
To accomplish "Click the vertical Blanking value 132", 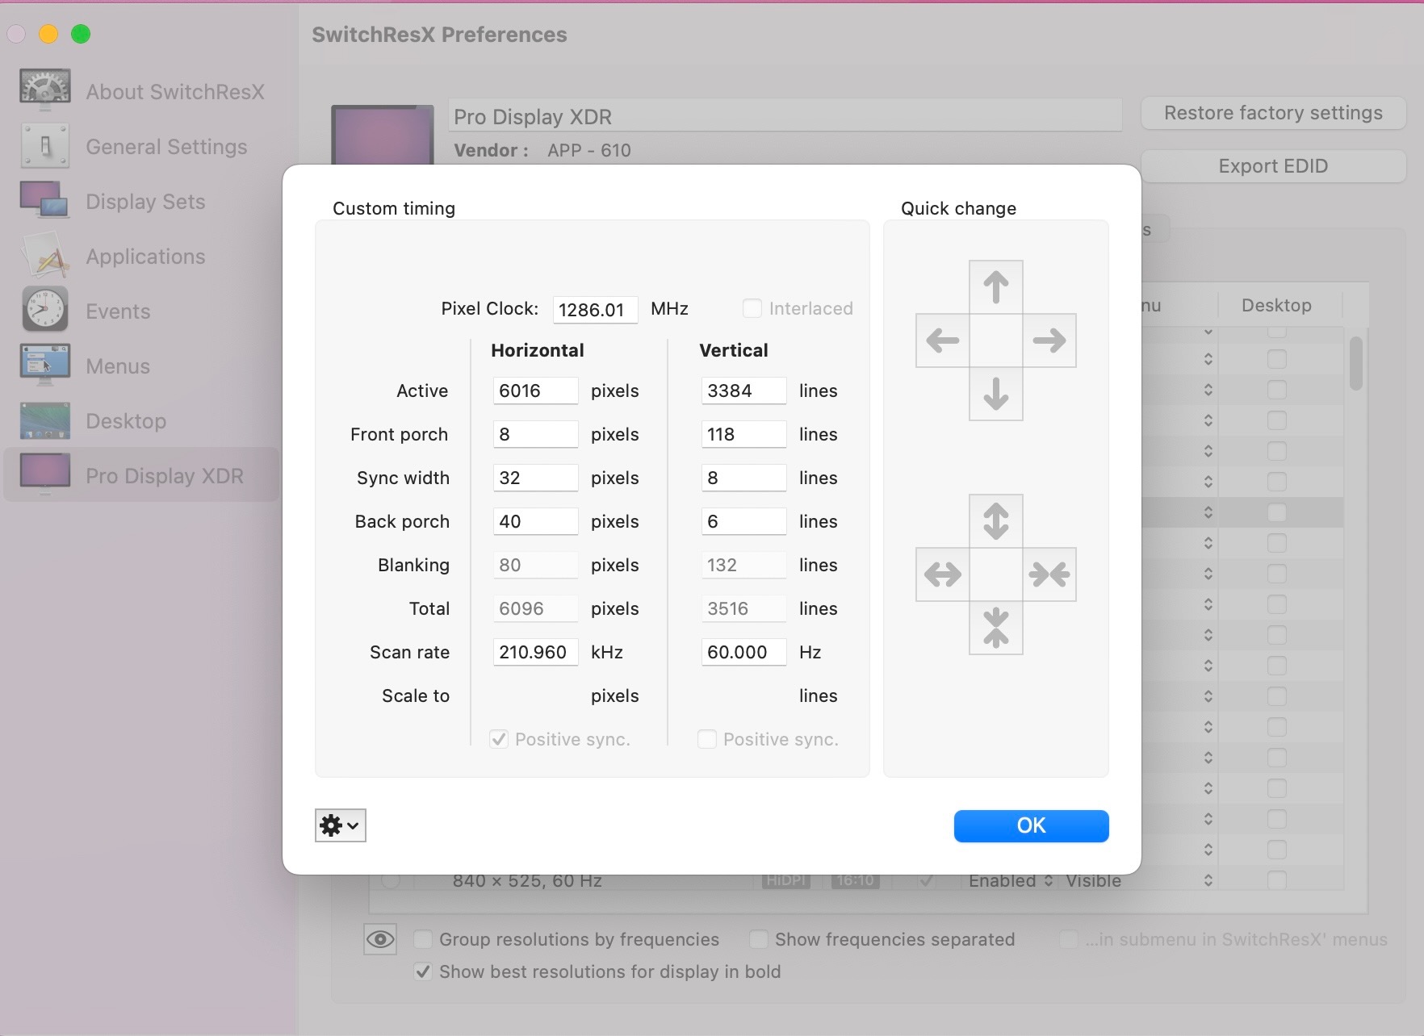I will (743, 565).
